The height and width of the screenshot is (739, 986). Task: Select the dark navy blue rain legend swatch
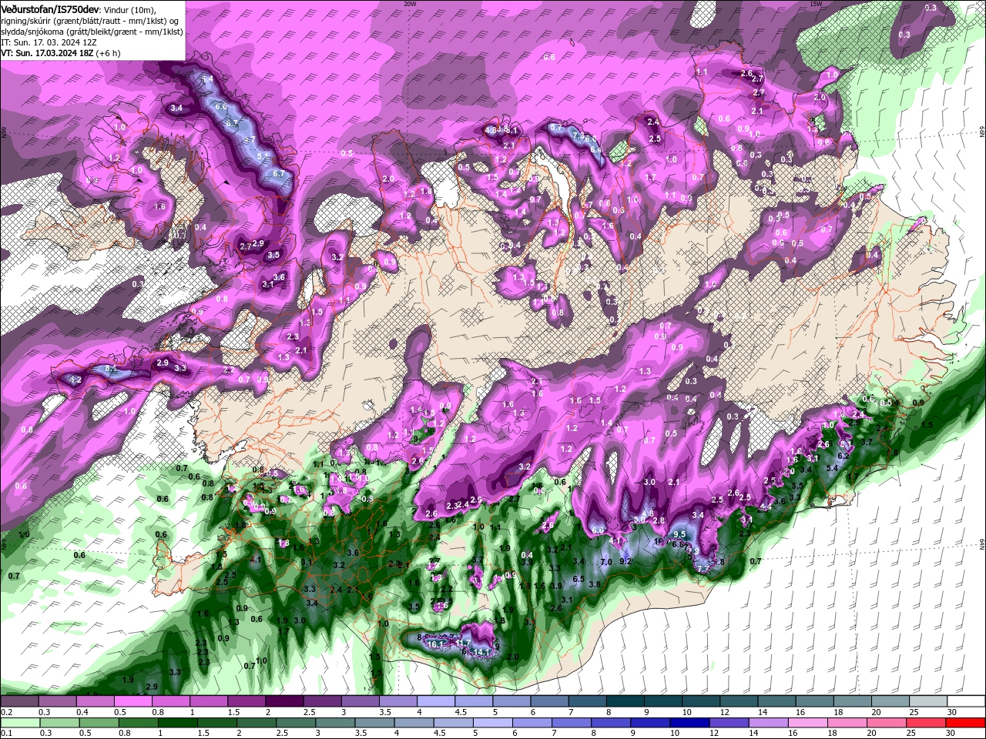(x=688, y=722)
